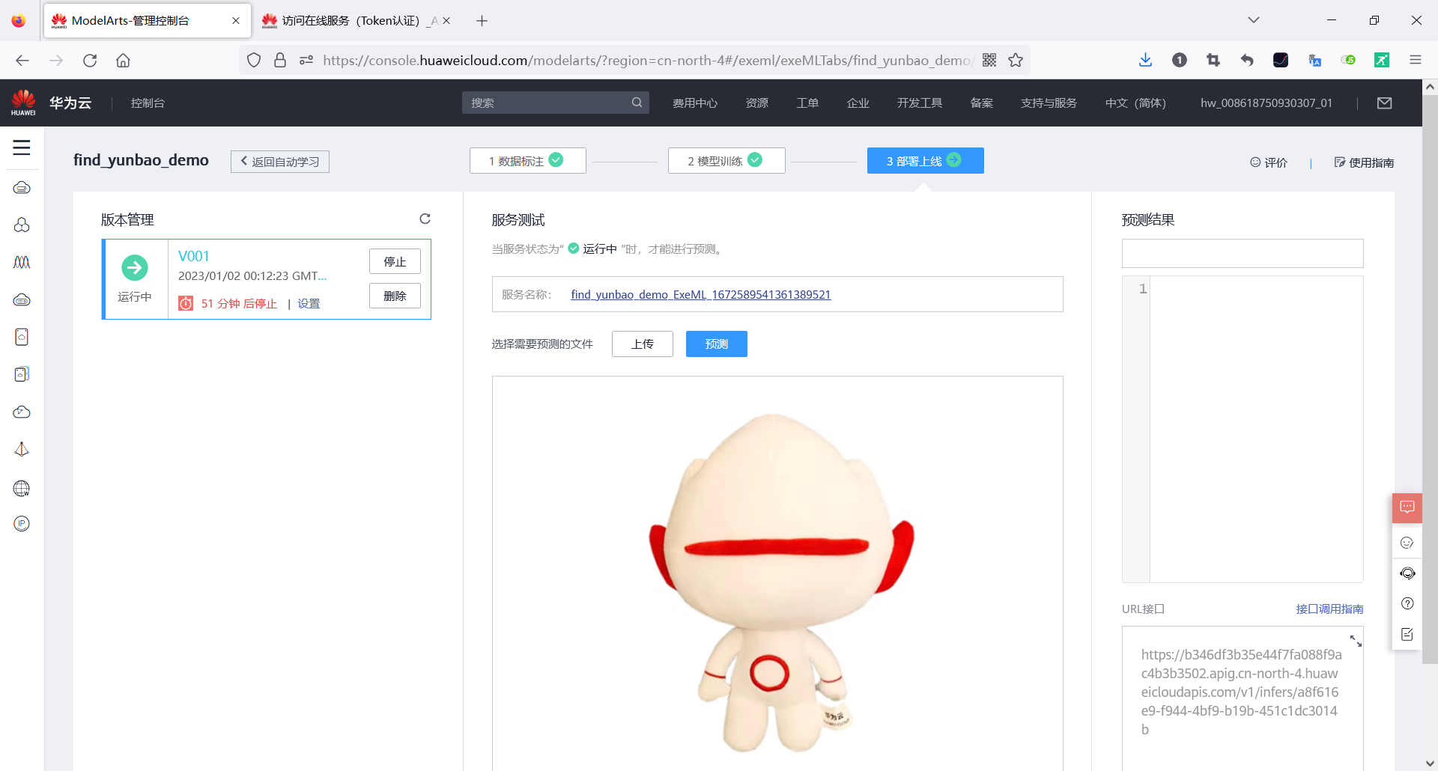The width and height of the screenshot is (1438, 771).
Task: Click the mail message icon in top bar
Action: tap(1385, 103)
